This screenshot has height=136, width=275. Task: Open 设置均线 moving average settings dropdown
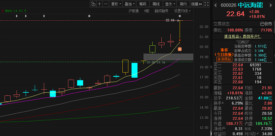[182, 11]
